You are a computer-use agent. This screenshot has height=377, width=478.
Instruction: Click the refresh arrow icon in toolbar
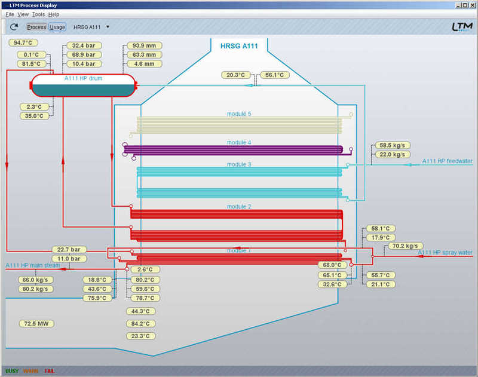[x=14, y=27]
